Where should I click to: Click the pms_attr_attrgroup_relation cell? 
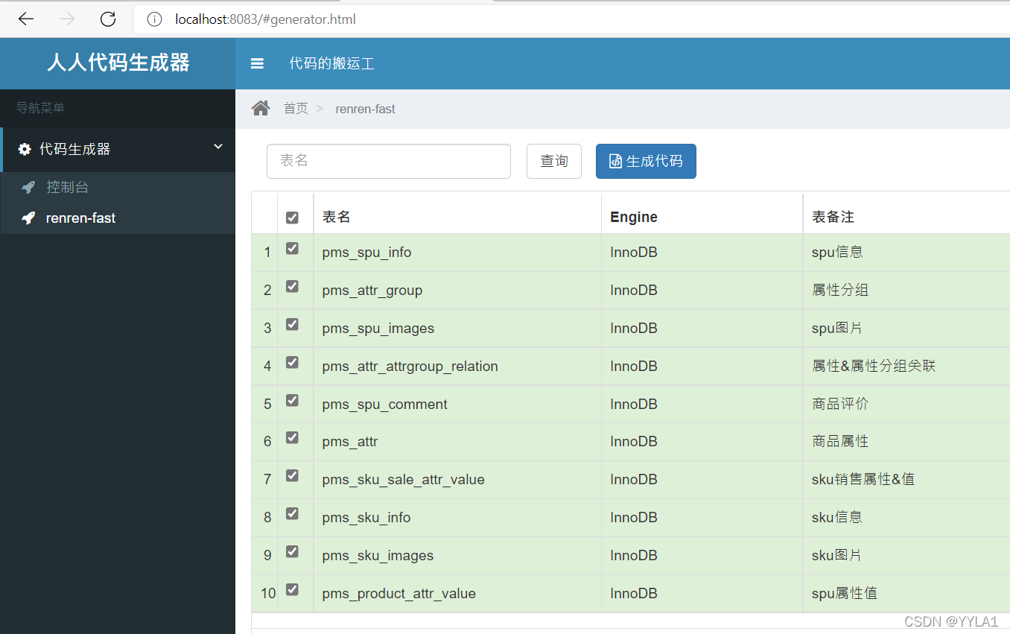(x=457, y=367)
